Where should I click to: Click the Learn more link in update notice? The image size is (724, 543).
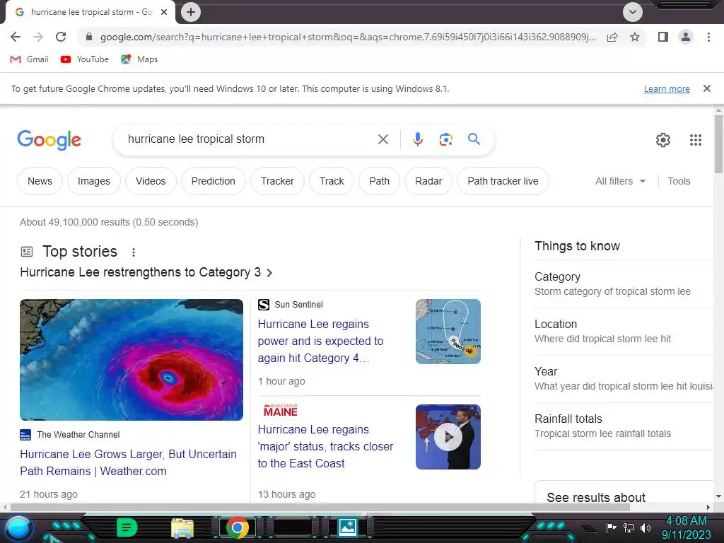[x=667, y=88]
